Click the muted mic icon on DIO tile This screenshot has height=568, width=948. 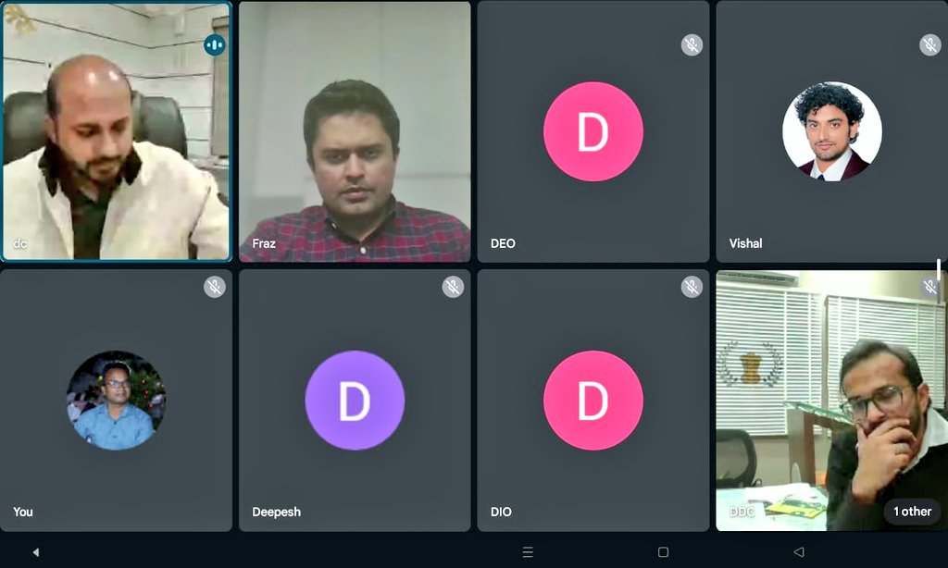tap(692, 287)
